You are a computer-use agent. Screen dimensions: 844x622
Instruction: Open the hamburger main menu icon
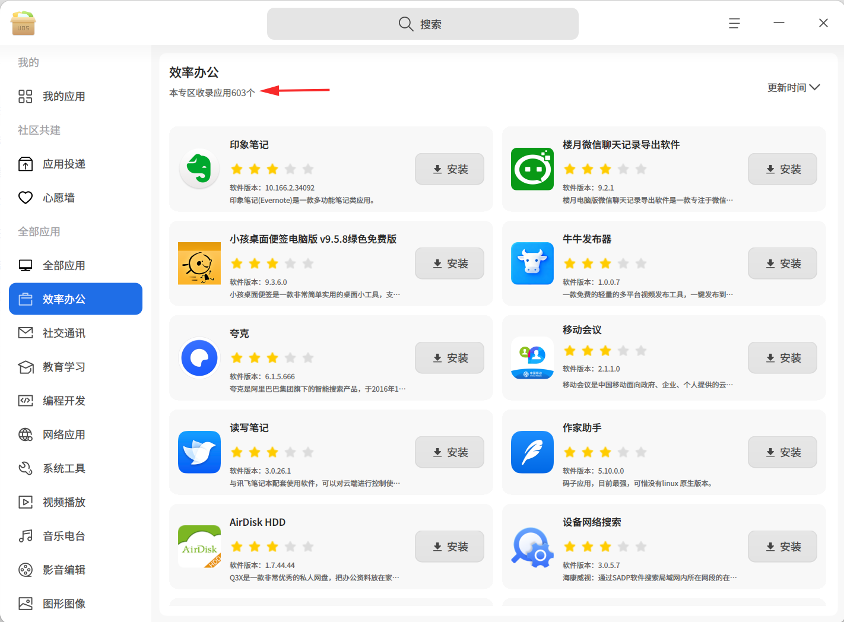click(734, 23)
